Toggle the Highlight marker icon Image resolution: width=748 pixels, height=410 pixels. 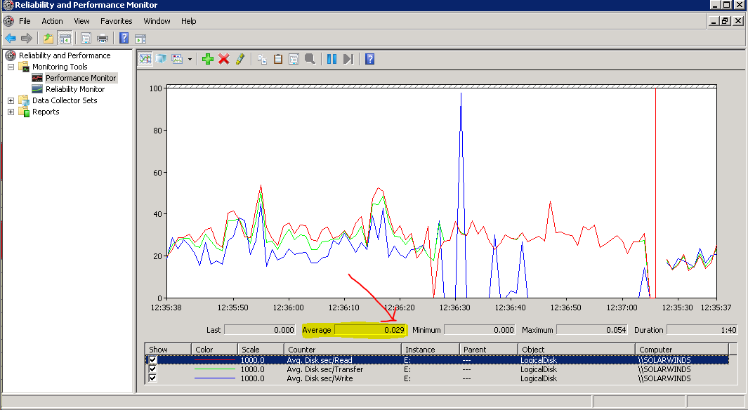pyautogui.click(x=240, y=59)
